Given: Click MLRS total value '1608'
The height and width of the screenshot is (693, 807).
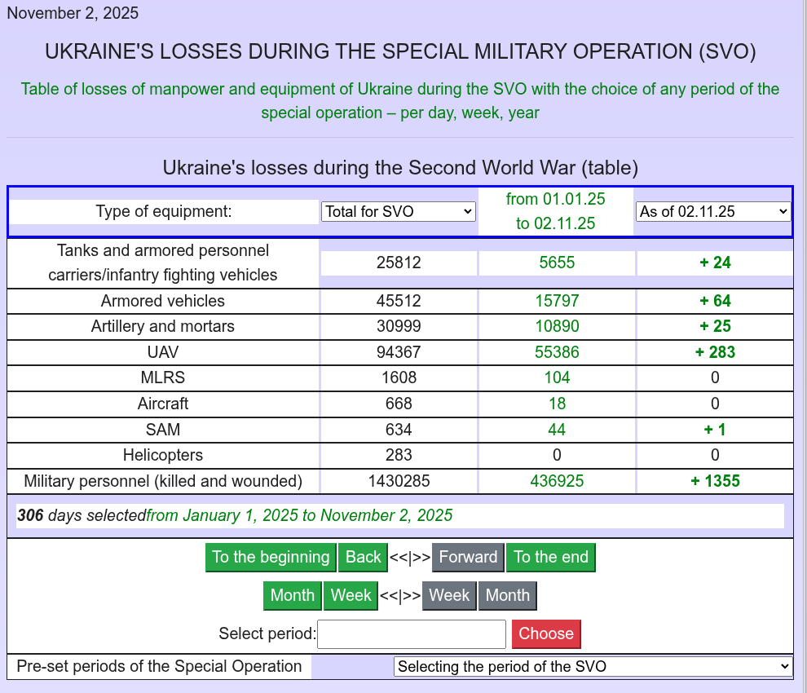Looking at the screenshot, I should tap(399, 378).
